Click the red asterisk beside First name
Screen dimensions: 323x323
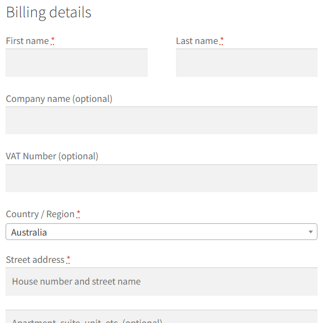point(52,41)
